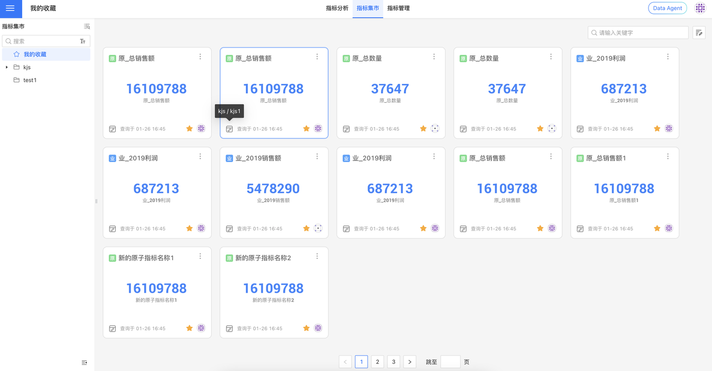Open the more options menu on 原_总销售额1
This screenshot has height=371, width=712.
668,157
